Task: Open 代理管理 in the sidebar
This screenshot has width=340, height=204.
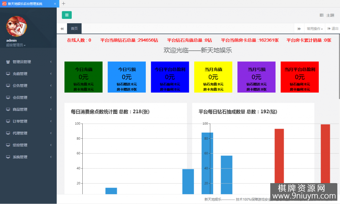Action: (x=28, y=133)
